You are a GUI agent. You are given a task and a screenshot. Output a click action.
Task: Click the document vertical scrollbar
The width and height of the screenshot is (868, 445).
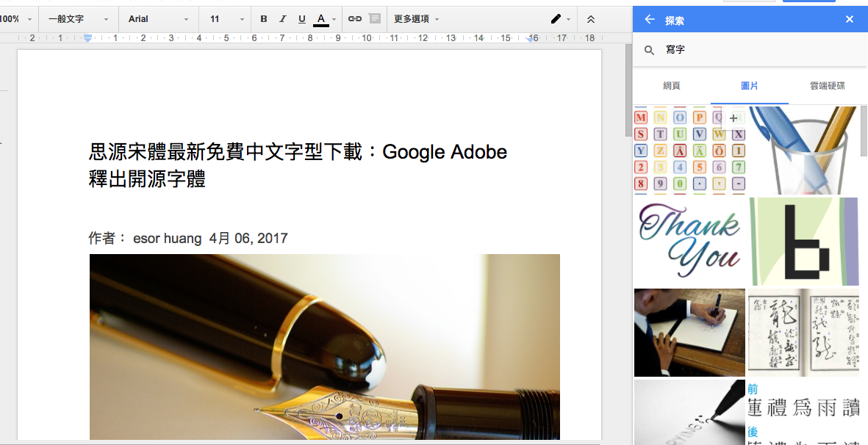pos(628,91)
